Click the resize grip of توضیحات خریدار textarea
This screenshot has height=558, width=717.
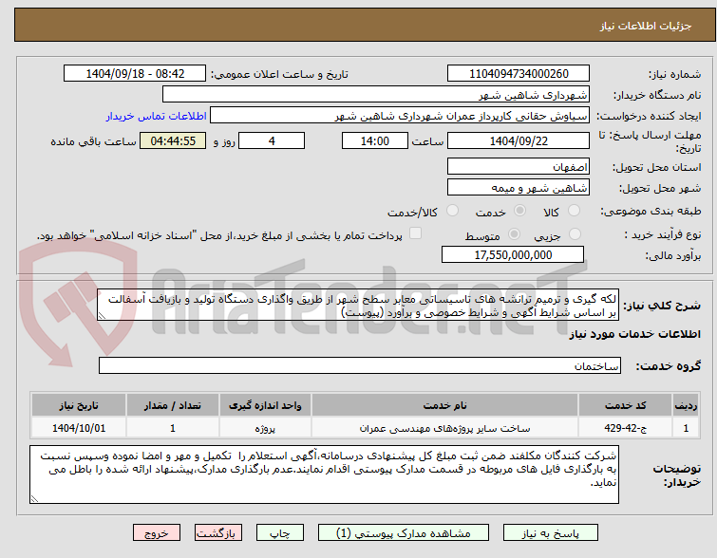tap(34, 499)
